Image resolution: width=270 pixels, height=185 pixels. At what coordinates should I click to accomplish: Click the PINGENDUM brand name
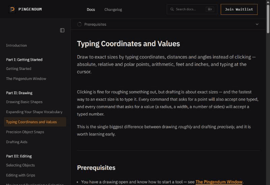click(x=30, y=9)
